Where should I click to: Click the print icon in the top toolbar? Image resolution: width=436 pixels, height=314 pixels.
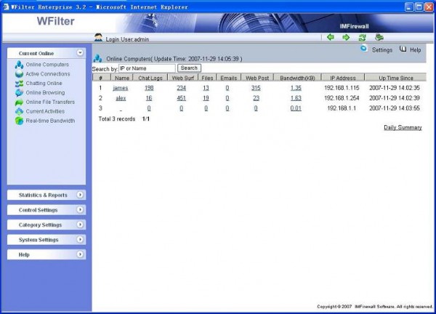379,37
